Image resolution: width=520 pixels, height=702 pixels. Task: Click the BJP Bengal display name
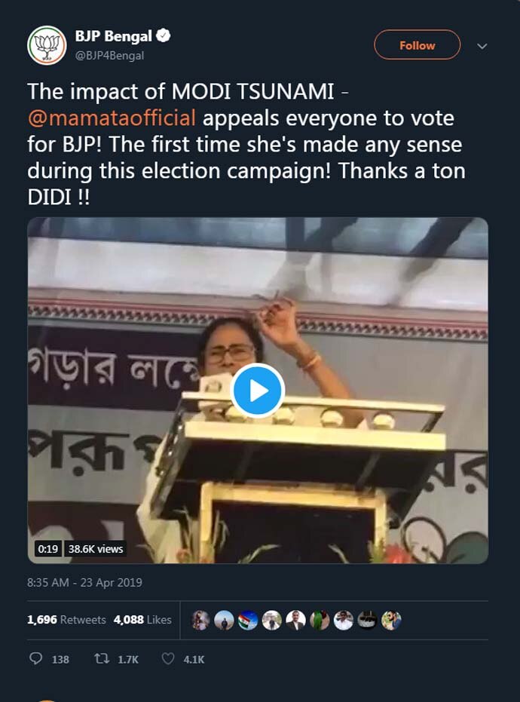pos(113,36)
